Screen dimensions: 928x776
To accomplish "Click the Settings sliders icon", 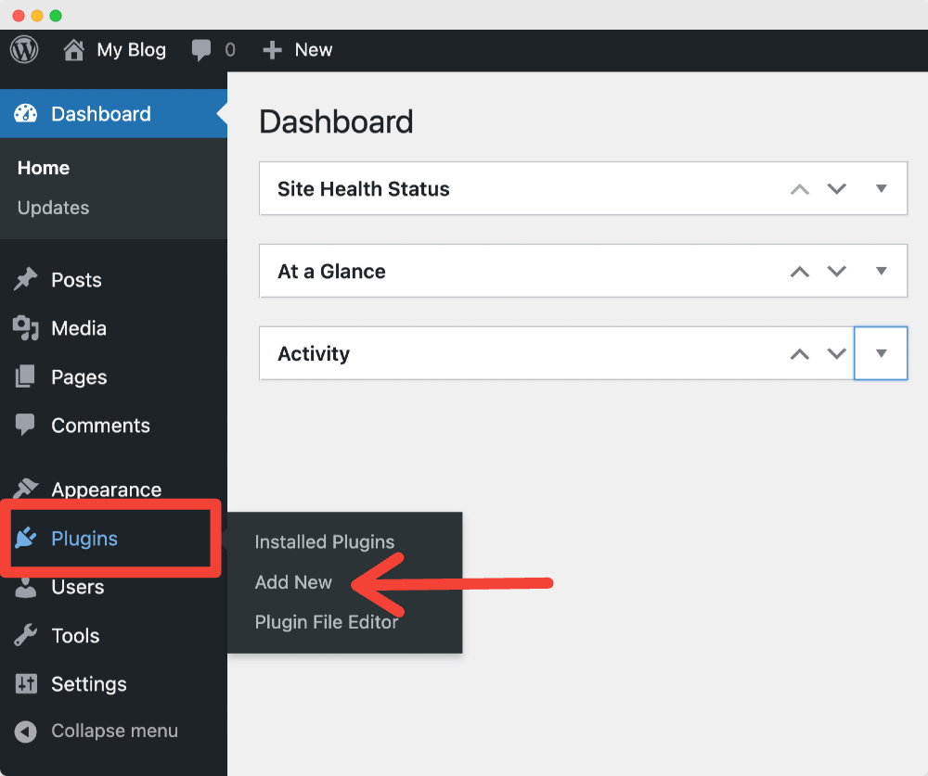I will [26, 684].
